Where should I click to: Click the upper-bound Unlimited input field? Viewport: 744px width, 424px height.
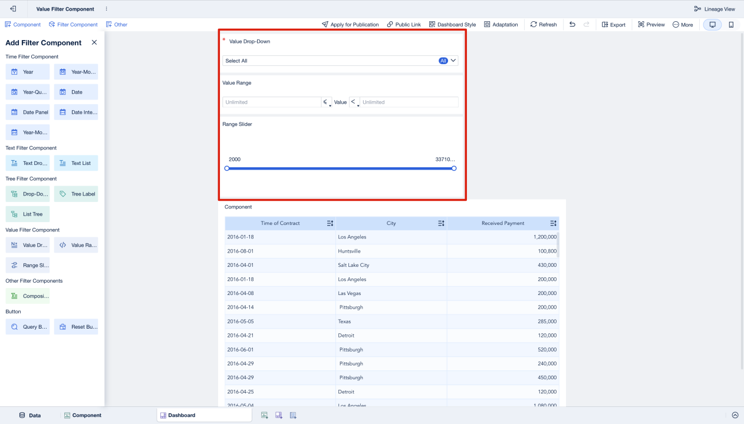pos(409,102)
